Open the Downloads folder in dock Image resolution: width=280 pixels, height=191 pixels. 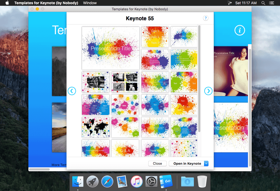click(187, 182)
